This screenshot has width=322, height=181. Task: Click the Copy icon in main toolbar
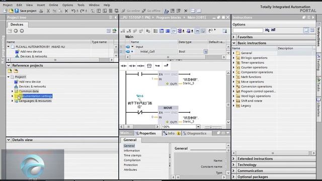point(54,11)
